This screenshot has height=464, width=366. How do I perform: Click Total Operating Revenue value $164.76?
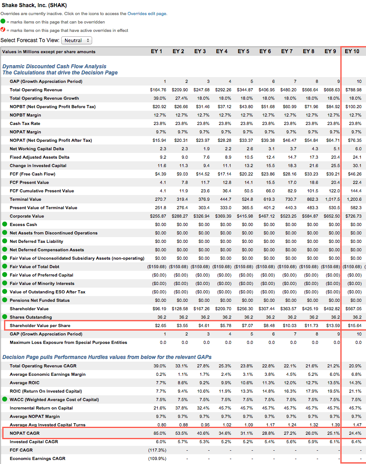(158, 90)
